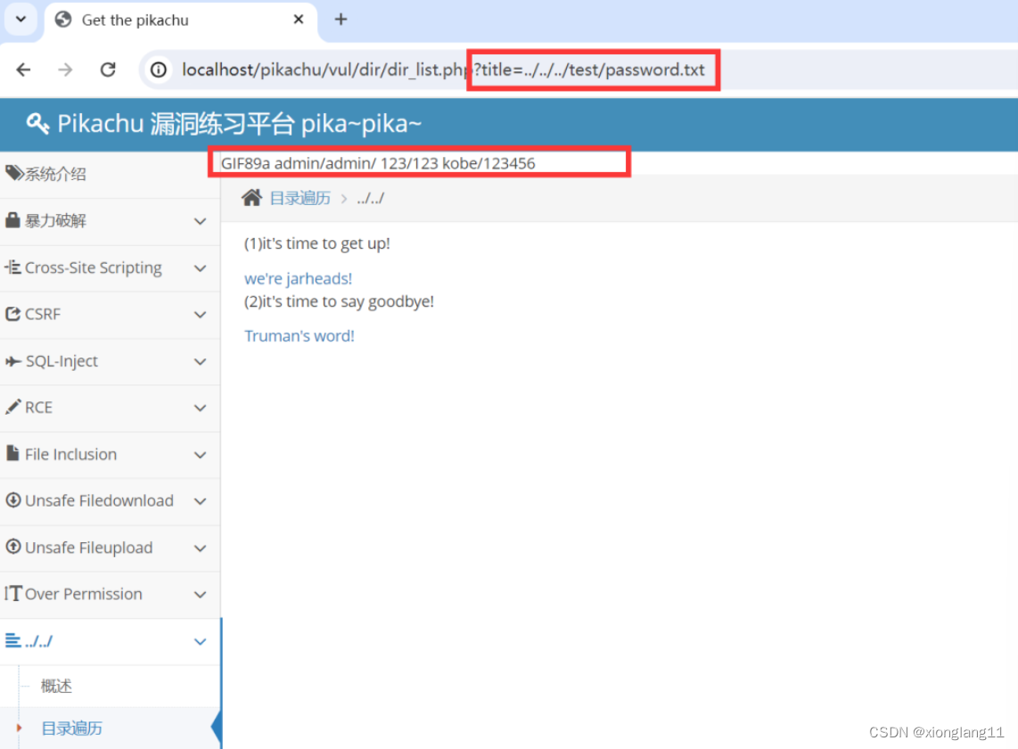Viewport: 1018px width, 749px height.
Task: Click the CSRF share icon
Action: (x=13, y=313)
